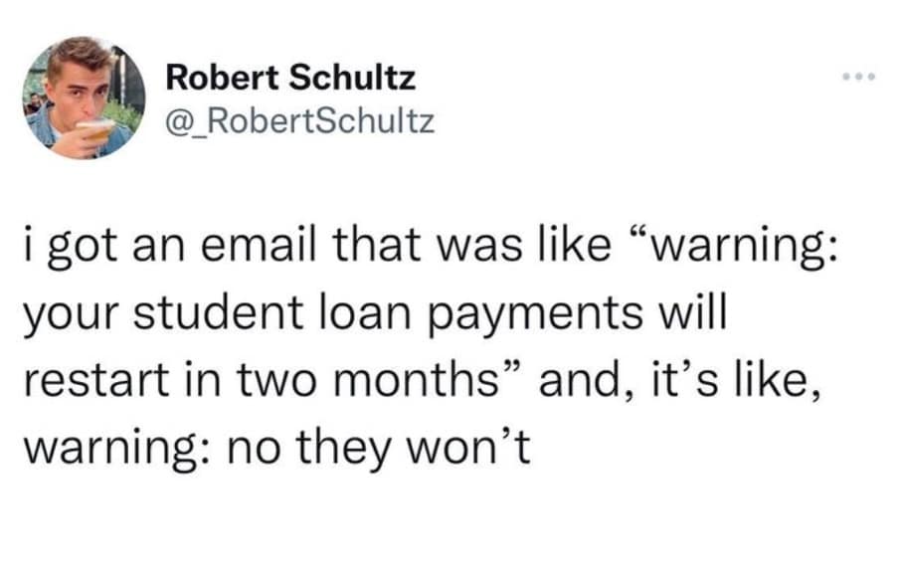The width and height of the screenshot is (899, 577).
Task: Click Robert Schultz's profile picture
Action: [x=84, y=97]
